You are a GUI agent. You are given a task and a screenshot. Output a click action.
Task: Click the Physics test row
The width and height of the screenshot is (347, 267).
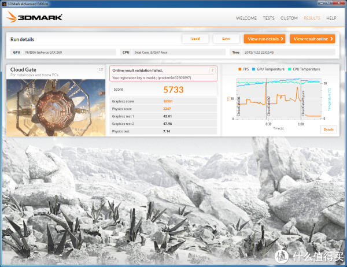tap(163, 131)
